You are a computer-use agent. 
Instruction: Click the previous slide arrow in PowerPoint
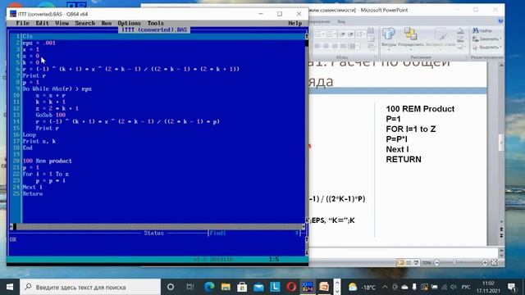coord(501,229)
